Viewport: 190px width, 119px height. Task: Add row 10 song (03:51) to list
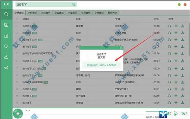coord(176,89)
